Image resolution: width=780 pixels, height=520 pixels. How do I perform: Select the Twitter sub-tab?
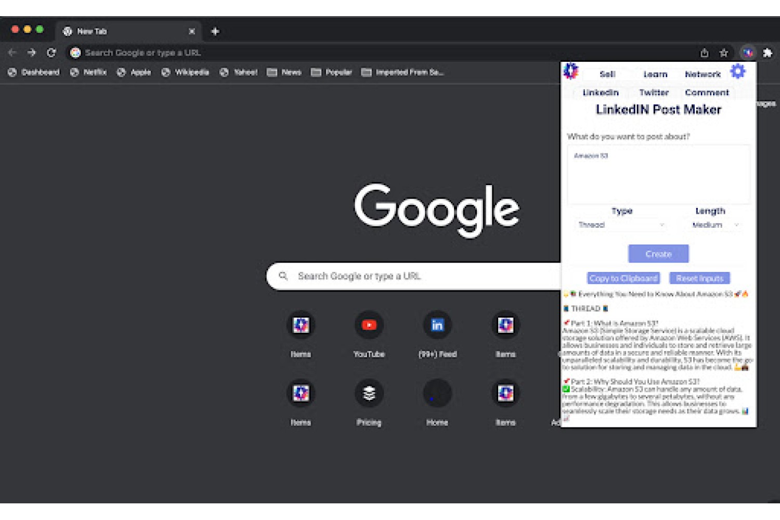(654, 93)
